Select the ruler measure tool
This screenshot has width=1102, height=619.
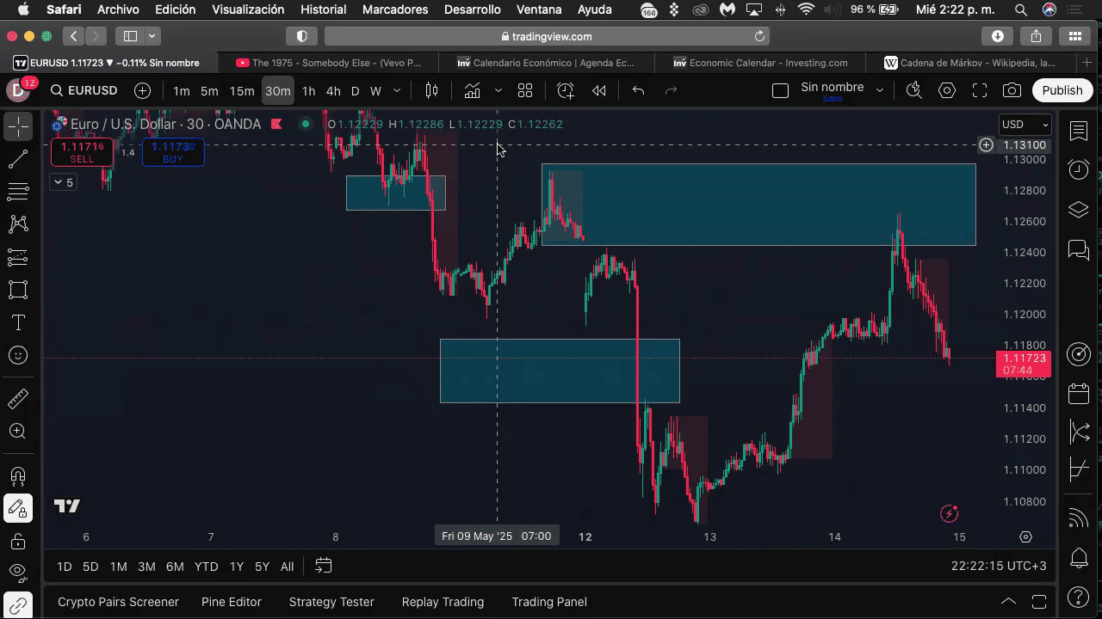tap(17, 399)
